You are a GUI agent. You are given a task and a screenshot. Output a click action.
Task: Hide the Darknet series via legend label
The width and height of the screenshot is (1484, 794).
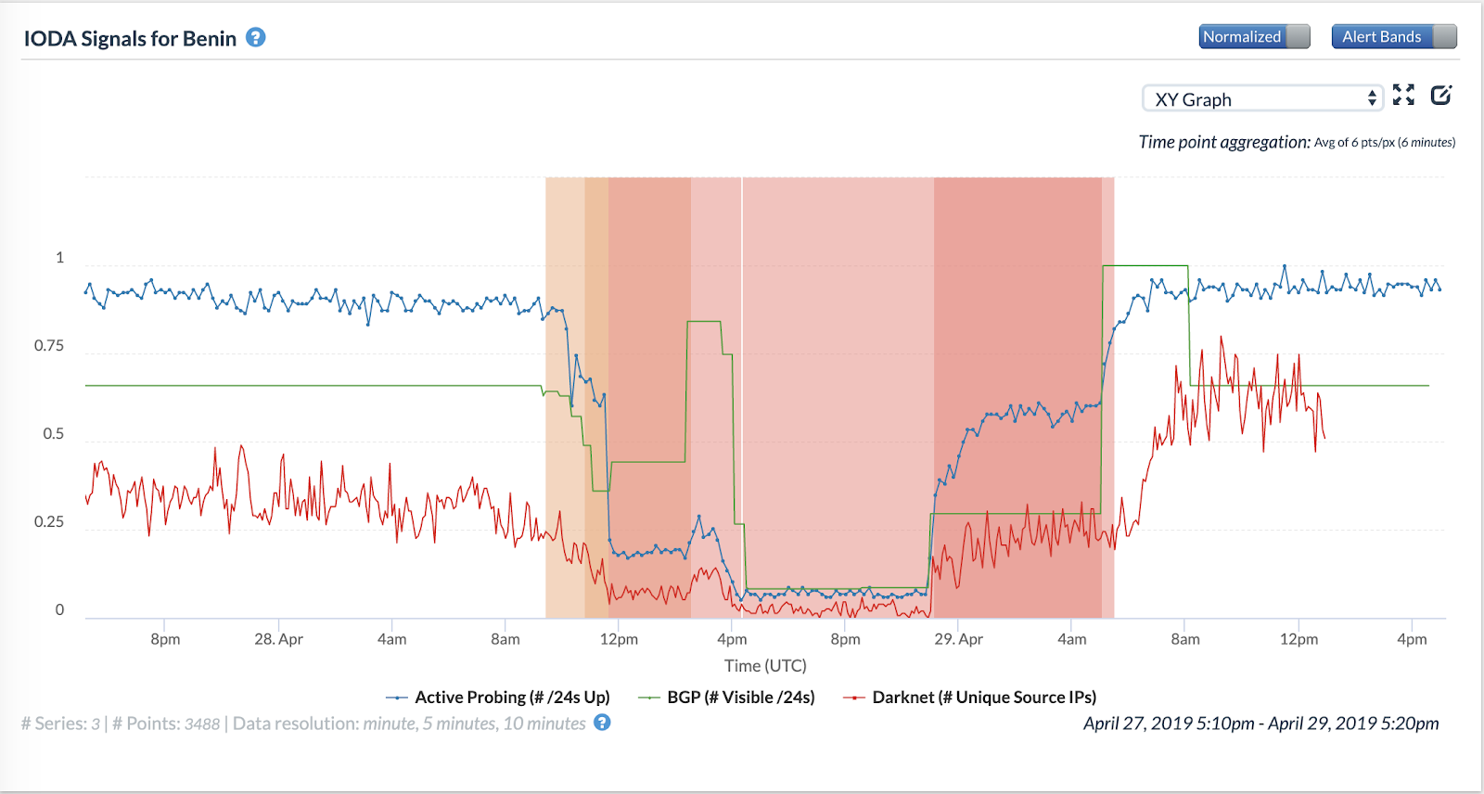tap(984, 698)
